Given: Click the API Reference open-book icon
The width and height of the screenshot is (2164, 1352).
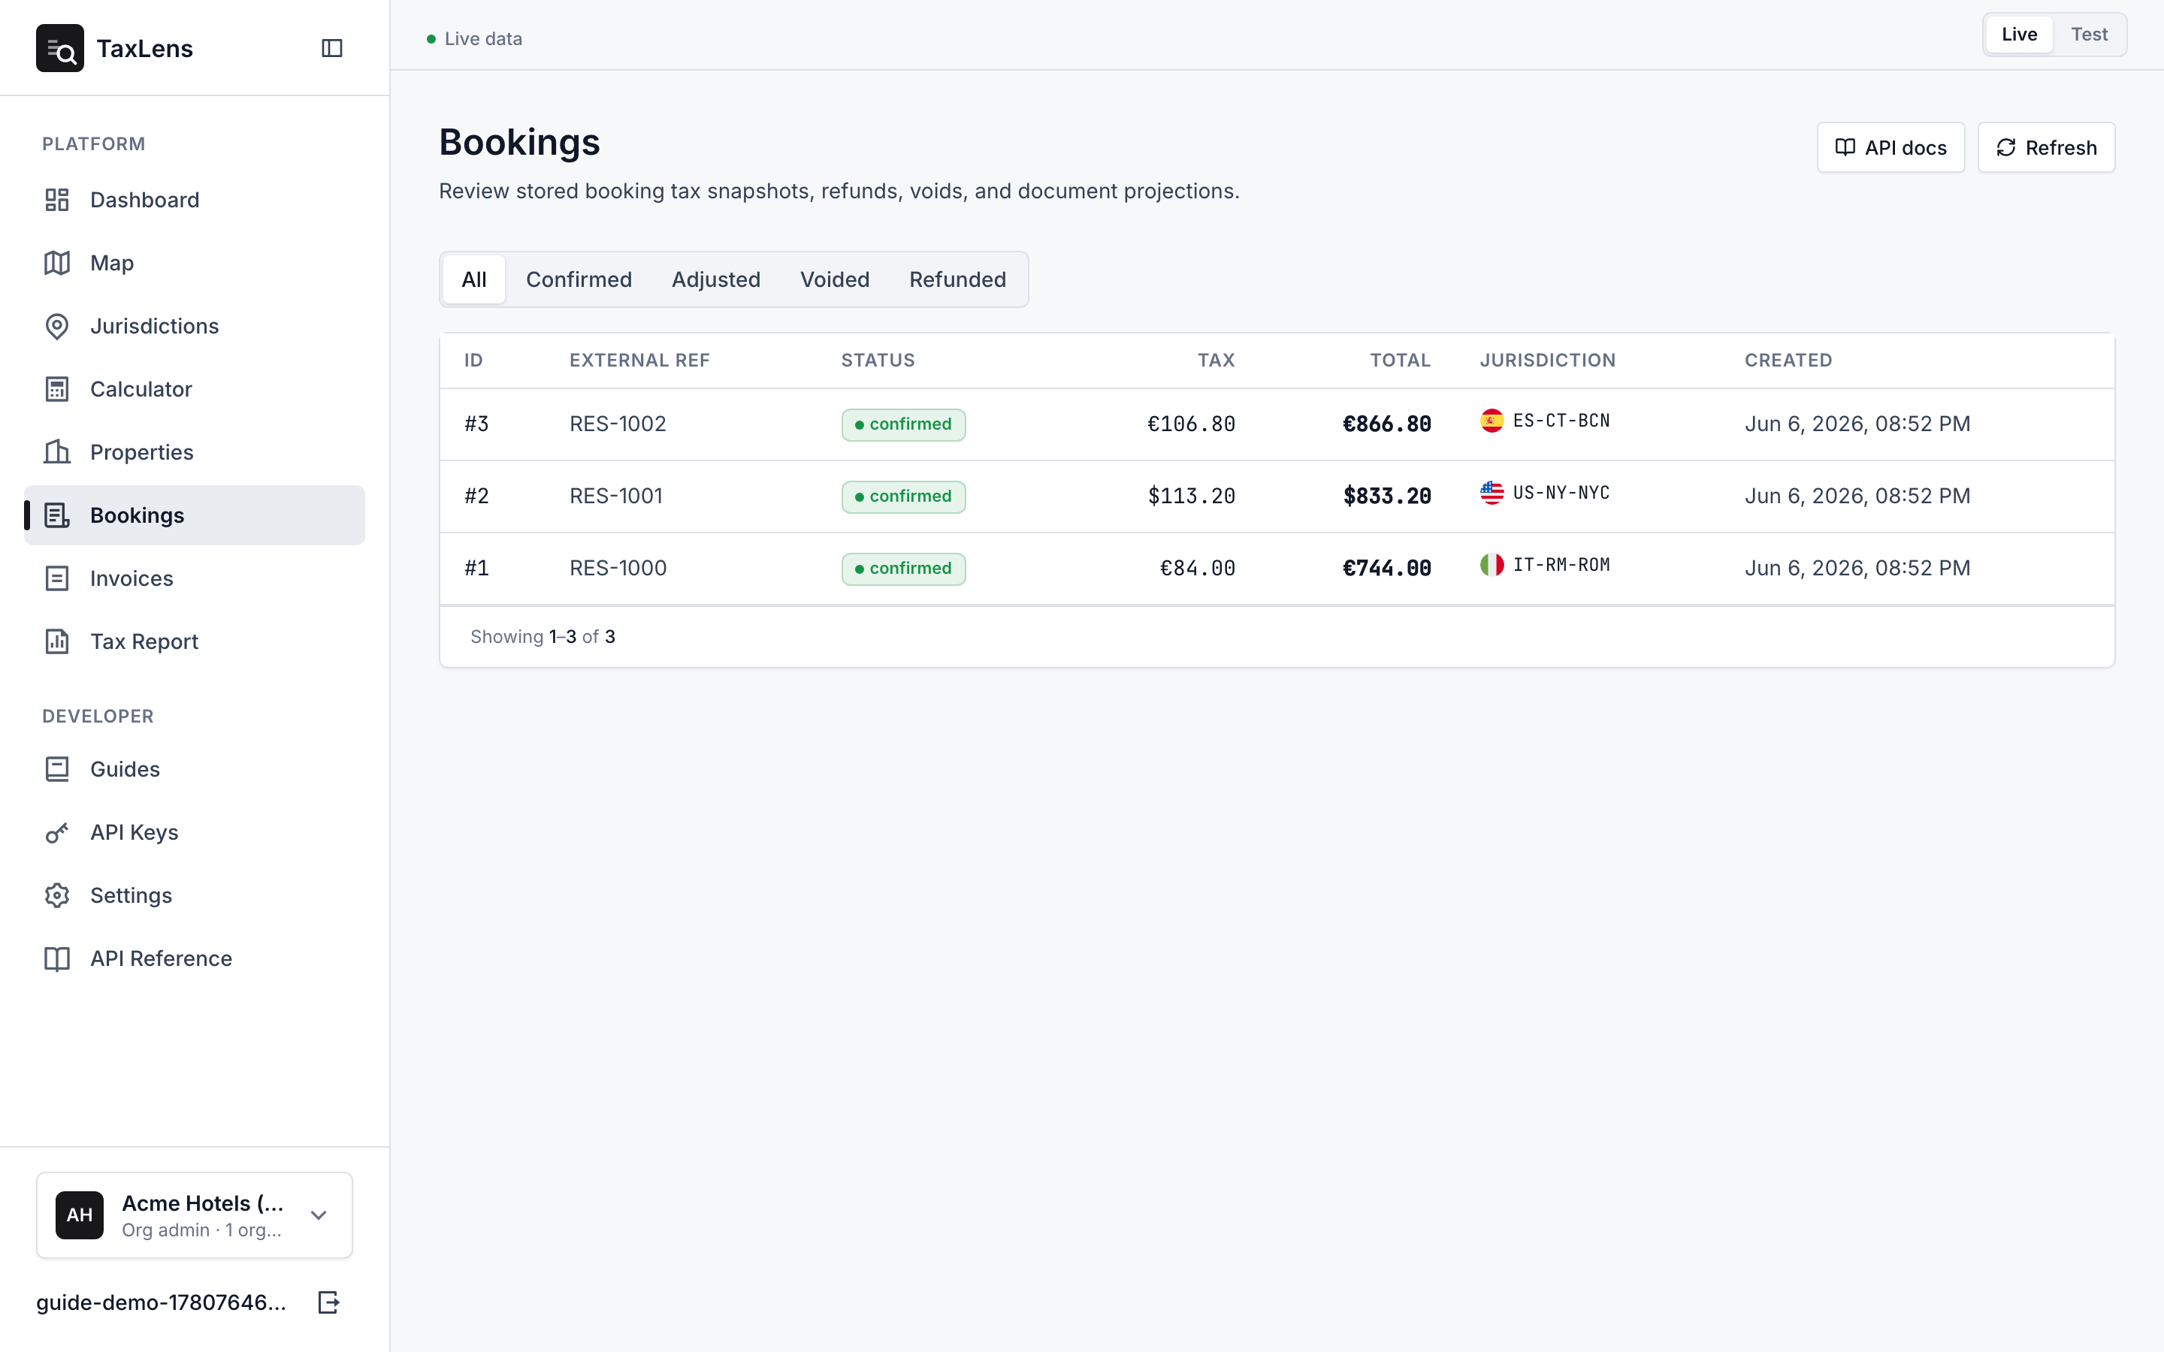Looking at the screenshot, I should pyautogui.click(x=57, y=958).
